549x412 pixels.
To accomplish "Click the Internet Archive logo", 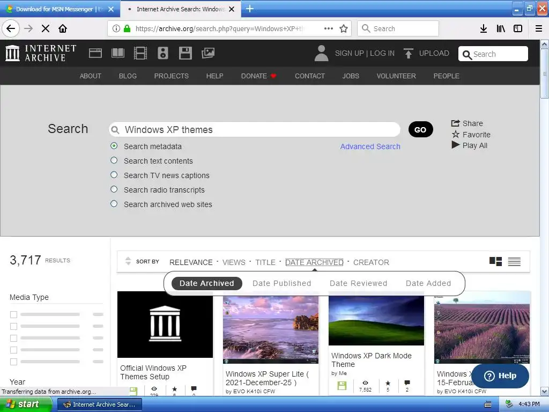I will tap(41, 53).
